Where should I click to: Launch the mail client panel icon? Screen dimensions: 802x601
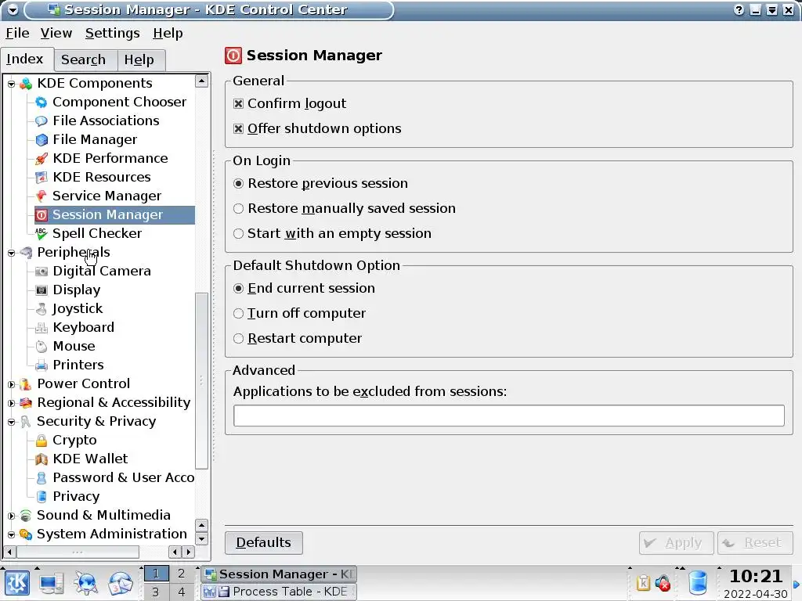point(120,583)
